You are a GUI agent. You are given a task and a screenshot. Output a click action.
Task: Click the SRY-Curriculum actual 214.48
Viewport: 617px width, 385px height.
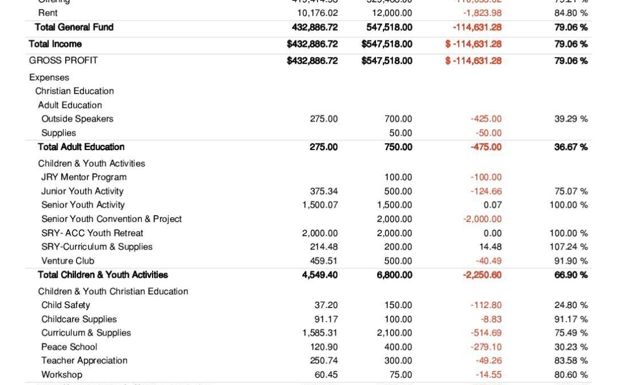click(324, 247)
